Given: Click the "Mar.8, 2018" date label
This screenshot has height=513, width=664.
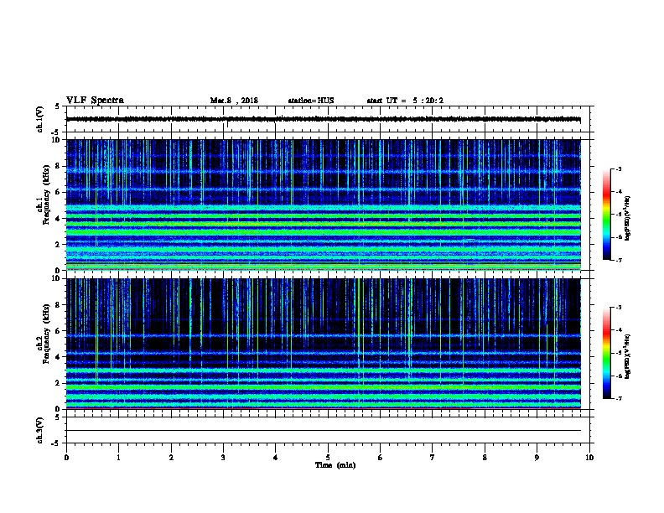Looking at the screenshot, I should (x=234, y=101).
